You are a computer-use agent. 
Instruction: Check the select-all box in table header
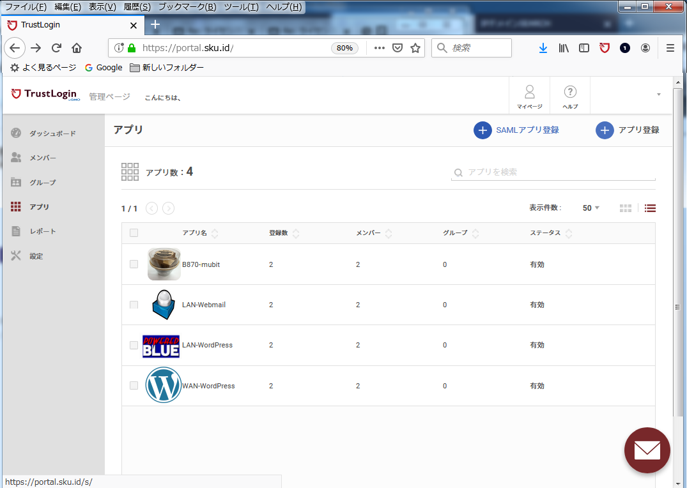(x=134, y=233)
